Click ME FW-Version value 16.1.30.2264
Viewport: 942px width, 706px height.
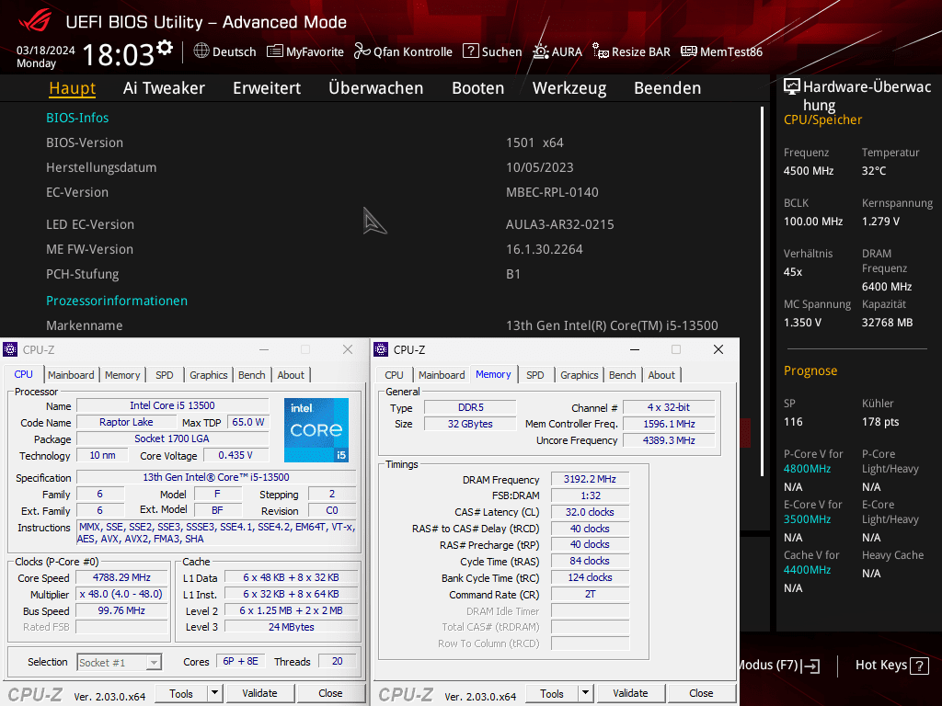pyautogui.click(x=545, y=249)
